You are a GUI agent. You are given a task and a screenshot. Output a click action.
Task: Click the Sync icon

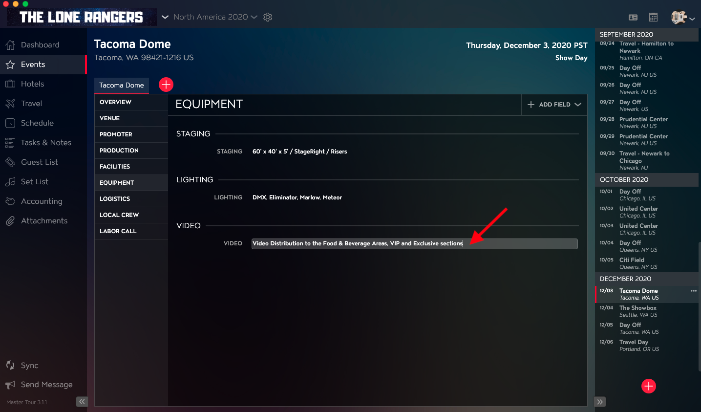click(x=10, y=365)
